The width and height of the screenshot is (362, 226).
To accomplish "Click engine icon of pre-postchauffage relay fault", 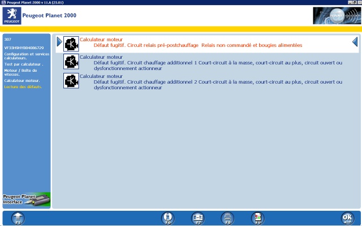I will tap(71, 44).
